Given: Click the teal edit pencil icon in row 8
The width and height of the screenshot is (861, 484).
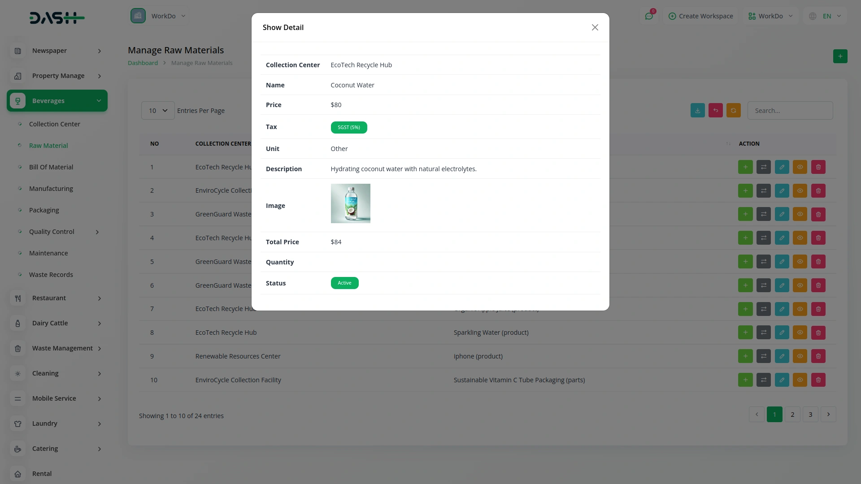Looking at the screenshot, I should pos(782,333).
